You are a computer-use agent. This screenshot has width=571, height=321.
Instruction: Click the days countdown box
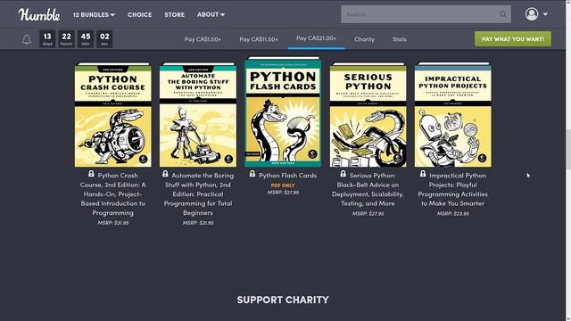(47, 39)
